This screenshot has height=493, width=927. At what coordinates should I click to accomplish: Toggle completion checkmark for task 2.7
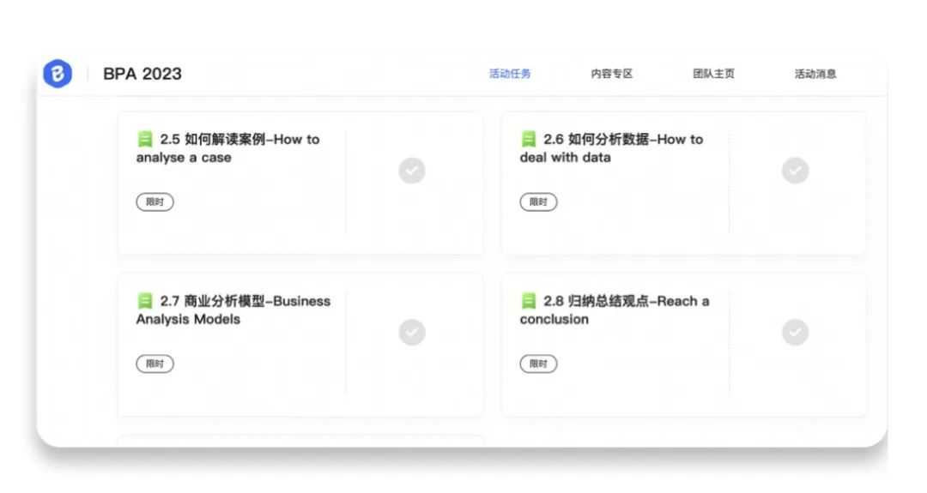pyautogui.click(x=411, y=333)
